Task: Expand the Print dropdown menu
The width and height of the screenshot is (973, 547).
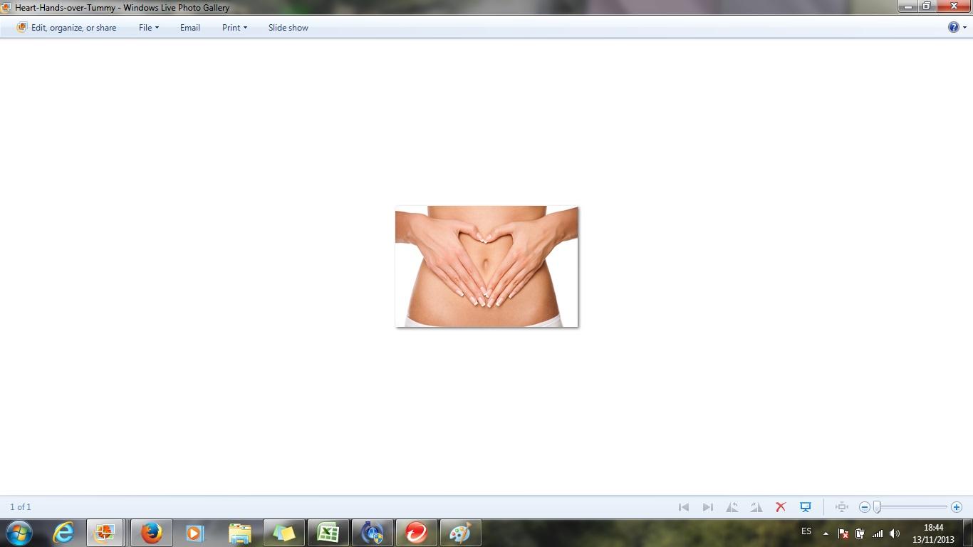Action: coord(234,28)
